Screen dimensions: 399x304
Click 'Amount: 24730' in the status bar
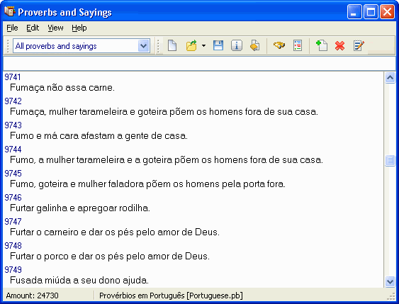coord(32,295)
